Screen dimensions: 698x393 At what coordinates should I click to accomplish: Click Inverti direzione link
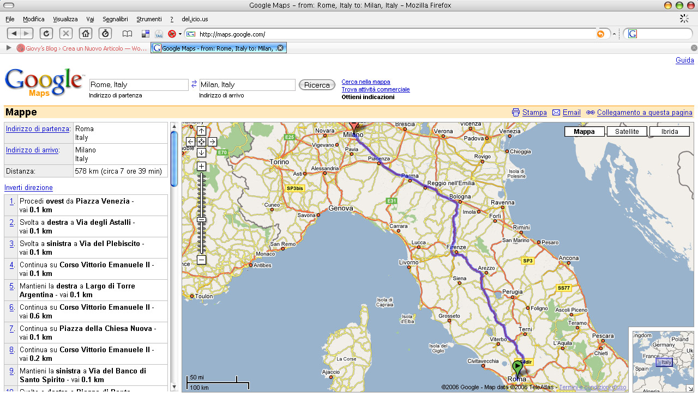tap(29, 188)
